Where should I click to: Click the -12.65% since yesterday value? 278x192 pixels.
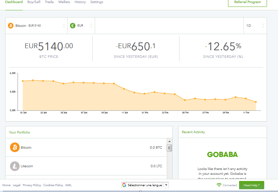click(x=223, y=46)
